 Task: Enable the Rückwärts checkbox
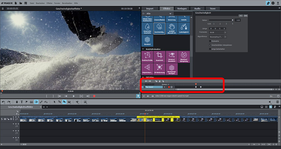coord(210,41)
